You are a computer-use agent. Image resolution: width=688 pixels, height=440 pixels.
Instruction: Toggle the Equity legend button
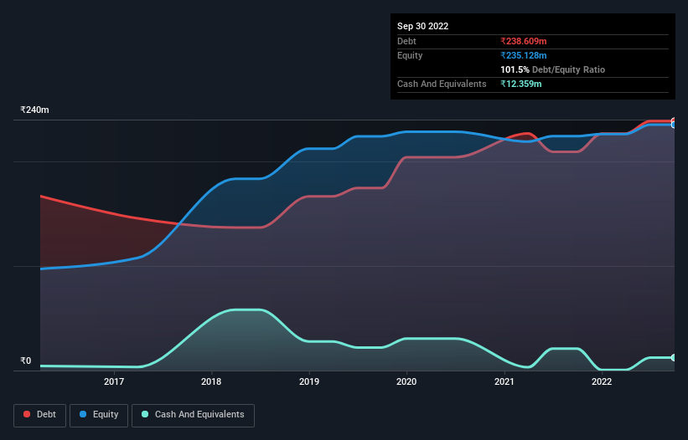99,415
